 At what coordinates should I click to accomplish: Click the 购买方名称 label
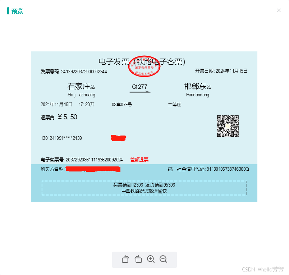(52, 169)
